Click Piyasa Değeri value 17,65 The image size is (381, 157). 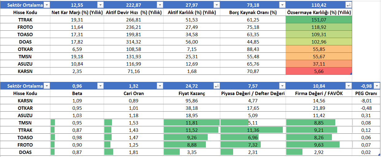pos(253,108)
